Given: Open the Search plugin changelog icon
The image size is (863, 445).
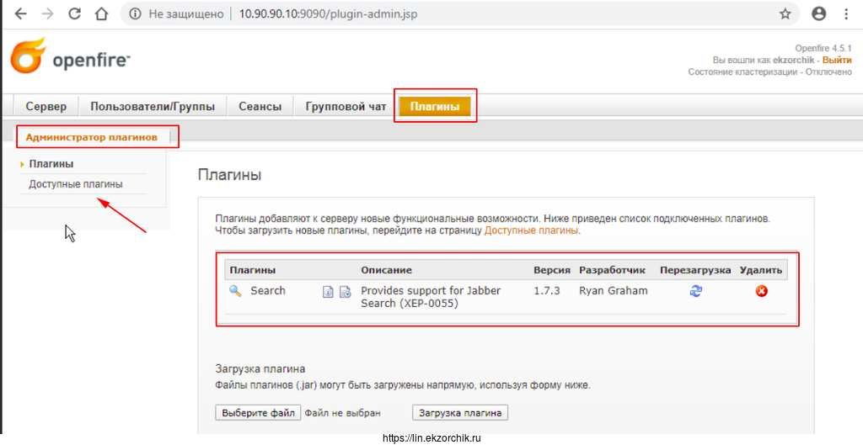Looking at the screenshot, I should [x=345, y=292].
